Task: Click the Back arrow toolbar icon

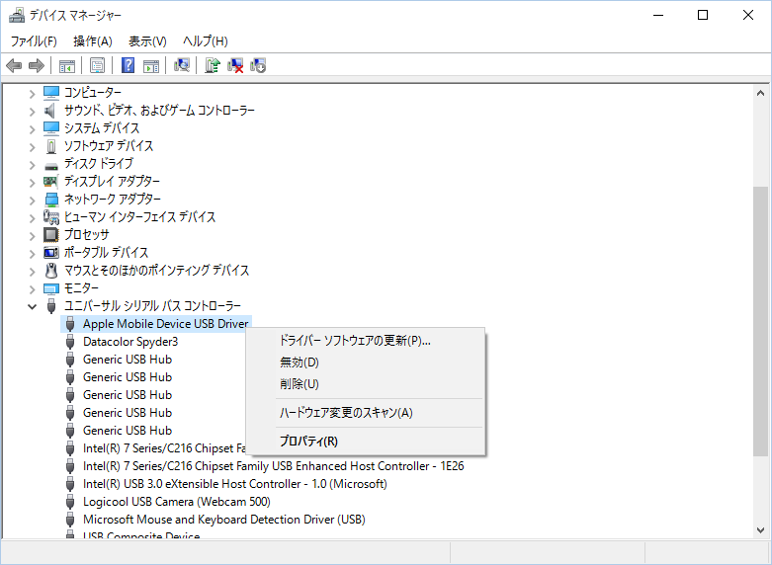Action: tap(14, 66)
